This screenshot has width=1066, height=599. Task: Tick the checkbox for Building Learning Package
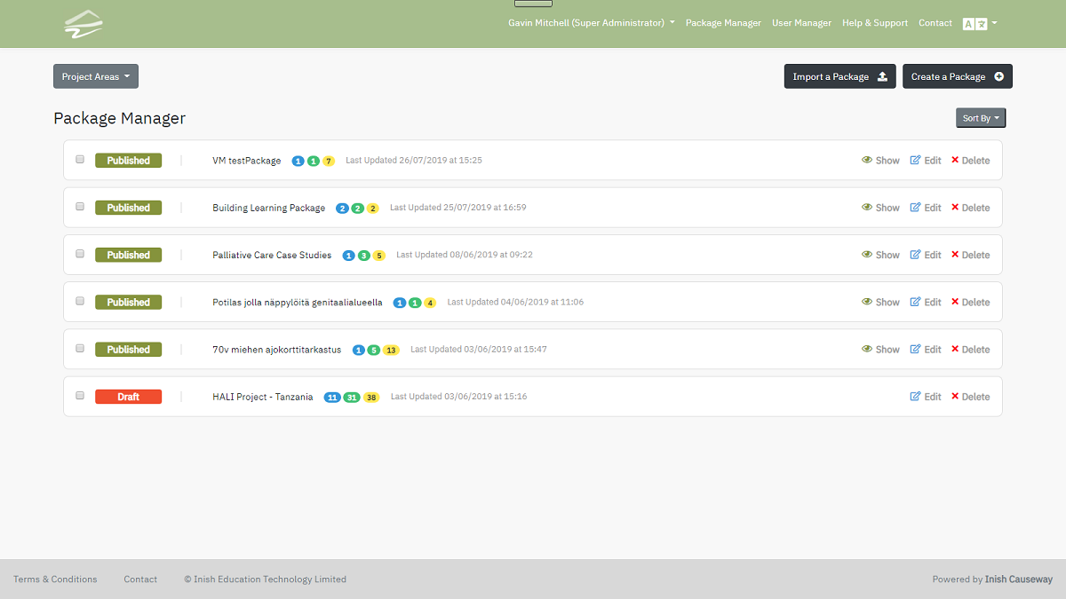(x=80, y=207)
